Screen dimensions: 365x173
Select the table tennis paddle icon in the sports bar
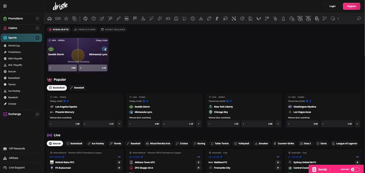coord(184,18)
